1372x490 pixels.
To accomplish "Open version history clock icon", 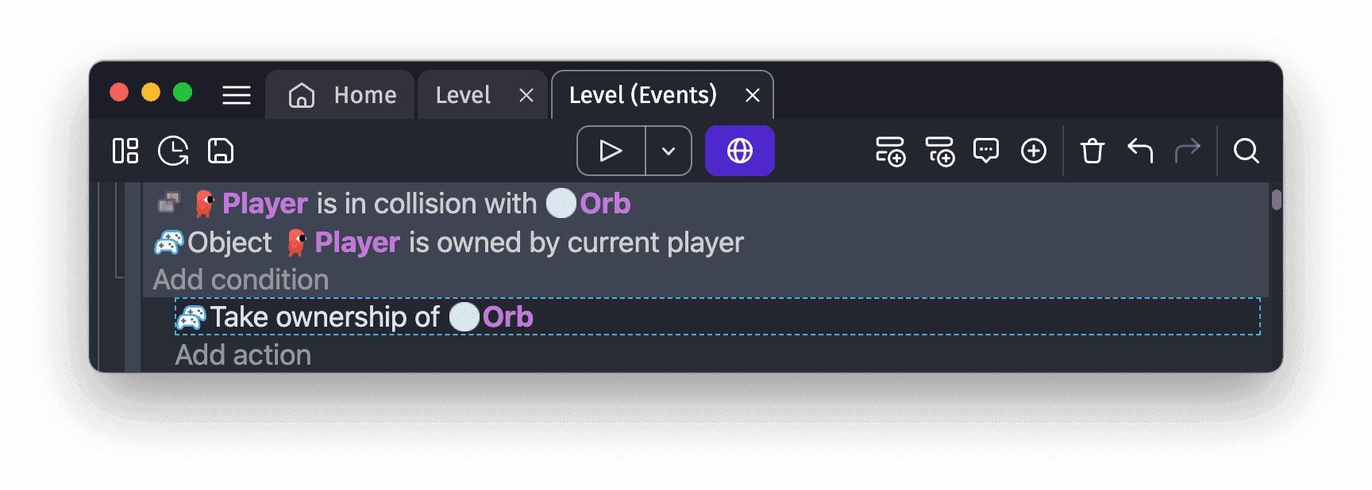I will 173,151.
